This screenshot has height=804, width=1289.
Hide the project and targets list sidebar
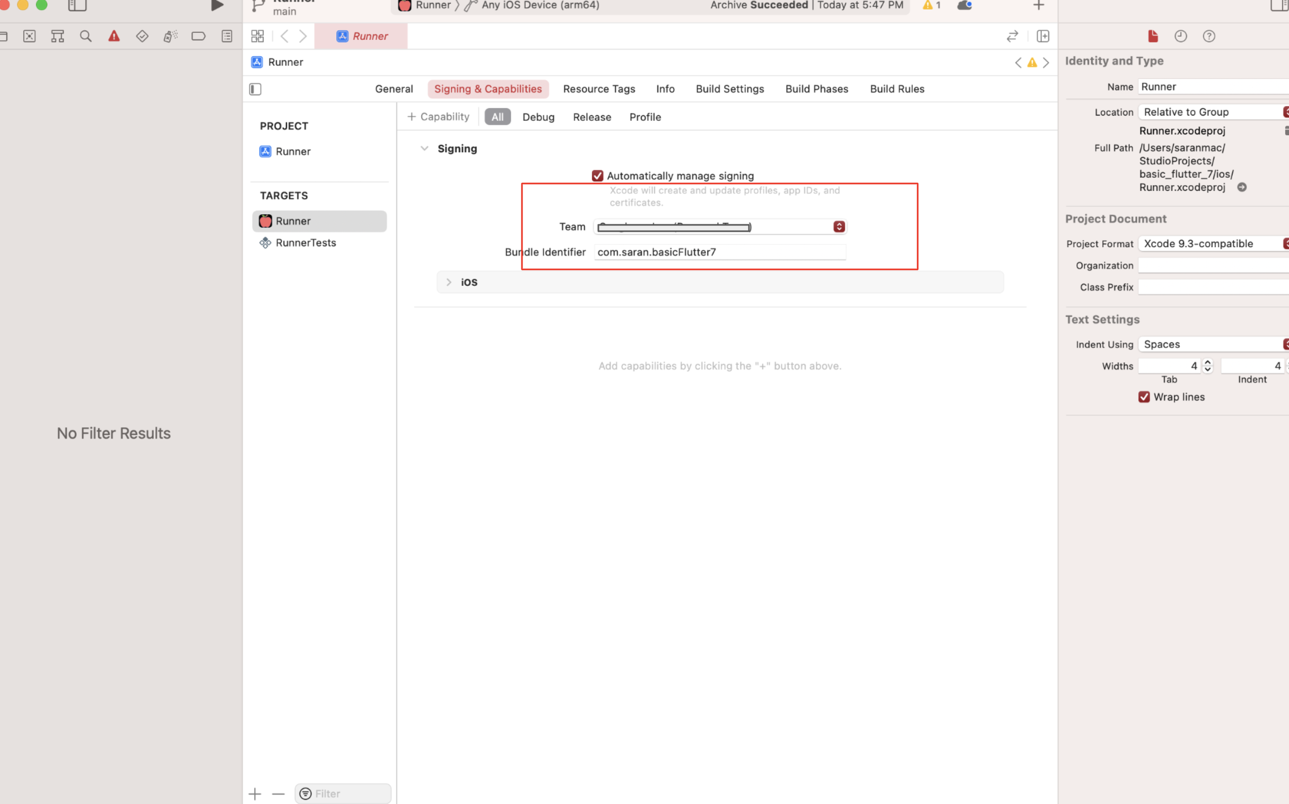pos(255,89)
